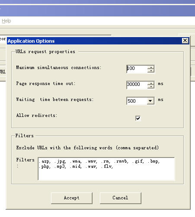Click the 'Maximum simultaneous connections:' label
195x217 pixels.
(59, 67)
